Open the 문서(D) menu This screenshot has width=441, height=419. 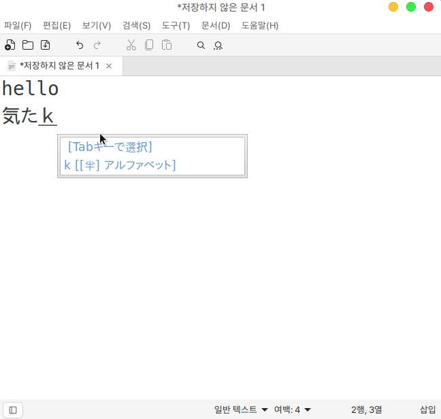(216, 26)
